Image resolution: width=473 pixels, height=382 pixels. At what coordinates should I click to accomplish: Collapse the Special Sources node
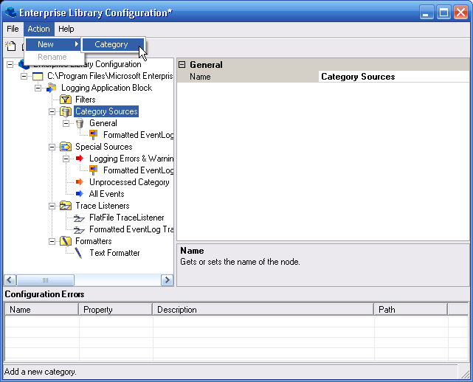point(52,147)
